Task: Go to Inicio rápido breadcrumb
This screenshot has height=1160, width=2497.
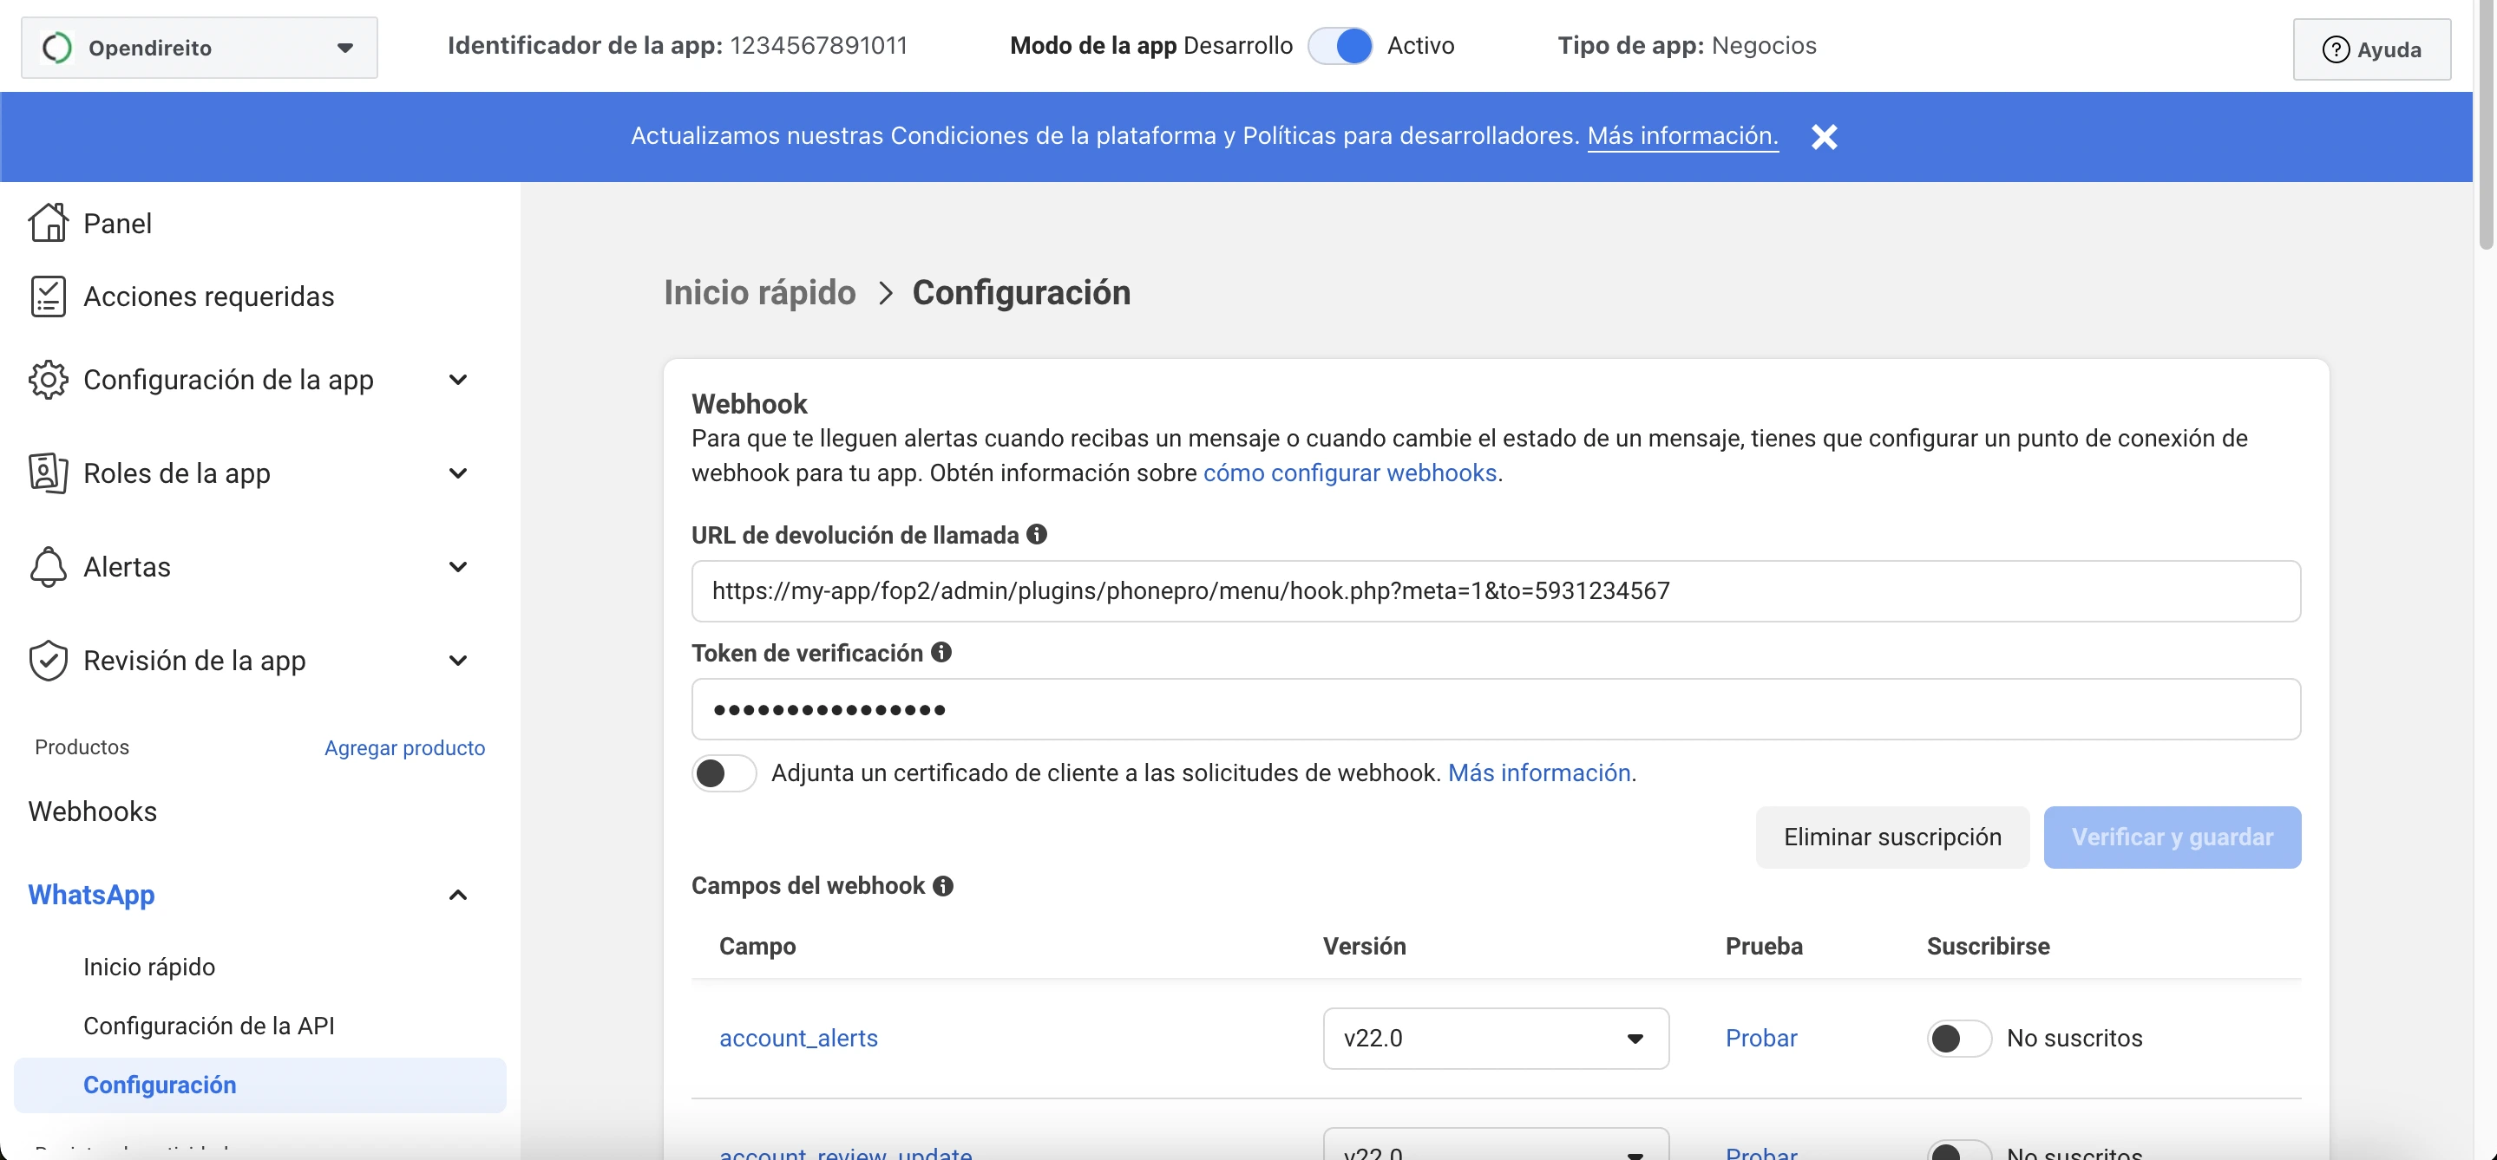Action: 760,291
